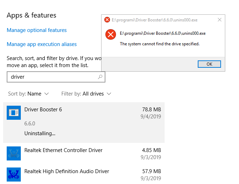
Task: Click the search magnifier icon in the search box
Action: coord(100,77)
